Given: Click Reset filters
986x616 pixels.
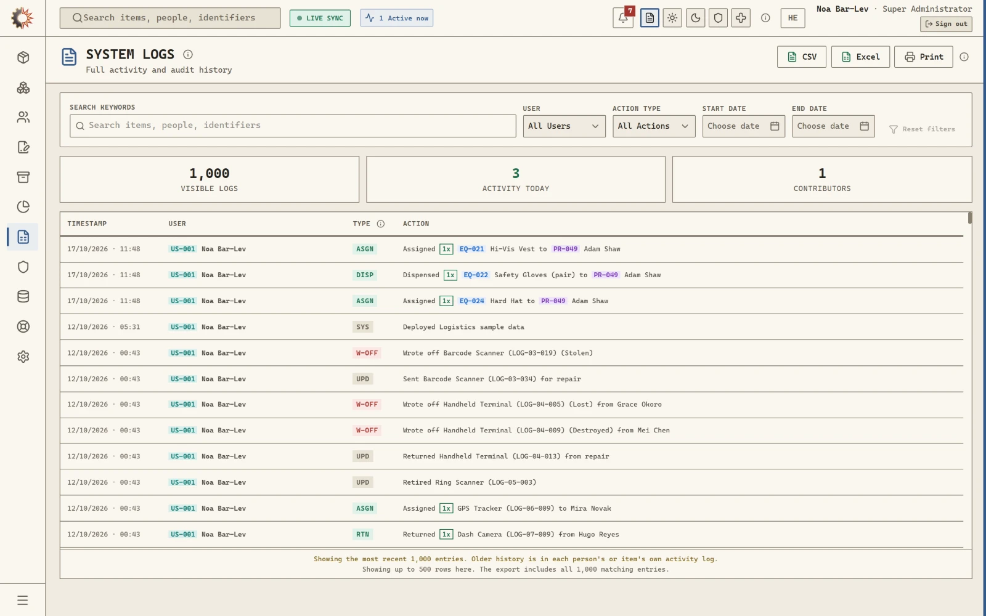Looking at the screenshot, I should [922, 129].
